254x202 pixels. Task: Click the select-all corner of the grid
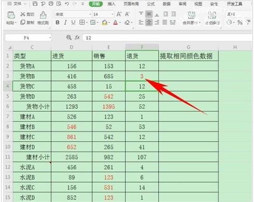[10, 47]
